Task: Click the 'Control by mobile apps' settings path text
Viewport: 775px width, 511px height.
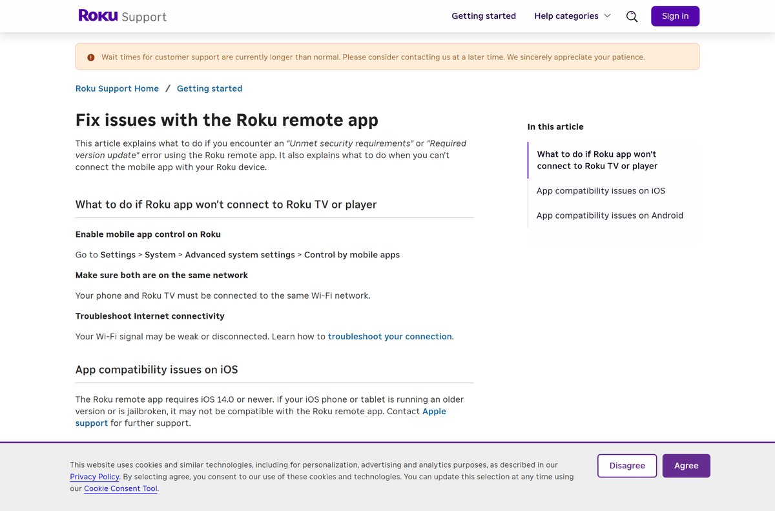Action: (x=352, y=255)
